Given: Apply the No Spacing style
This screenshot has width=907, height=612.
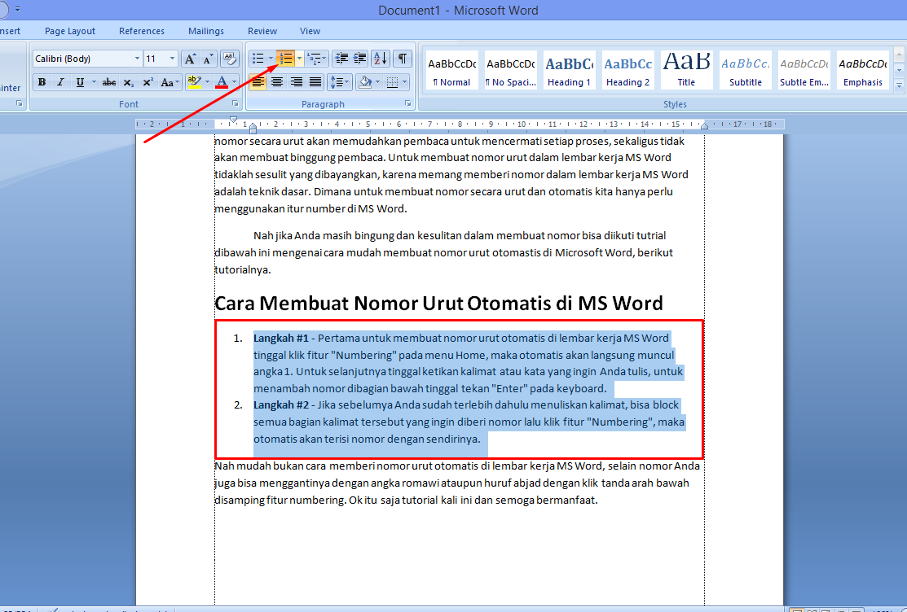Looking at the screenshot, I should (511, 70).
